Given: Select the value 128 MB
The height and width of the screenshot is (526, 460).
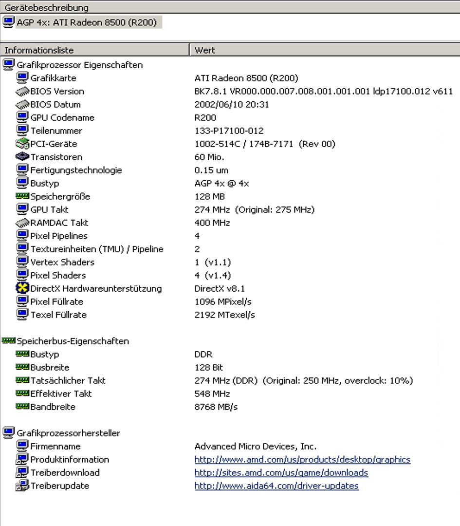Looking at the screenshot, I should click(209, 196).
